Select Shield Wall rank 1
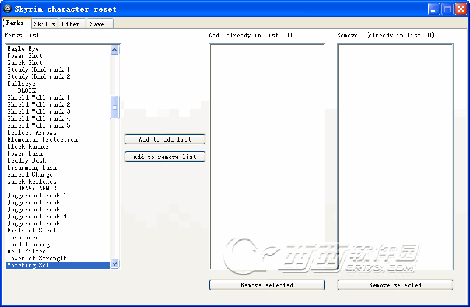This screenshot has height=307, width=470. click(x=58, y=97)
